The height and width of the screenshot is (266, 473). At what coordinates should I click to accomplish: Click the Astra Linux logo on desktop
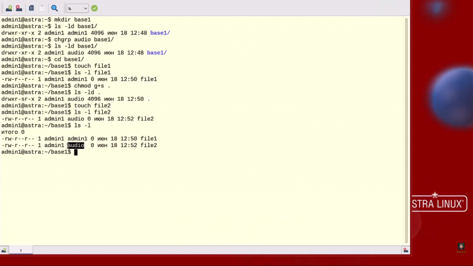point(439,202)
